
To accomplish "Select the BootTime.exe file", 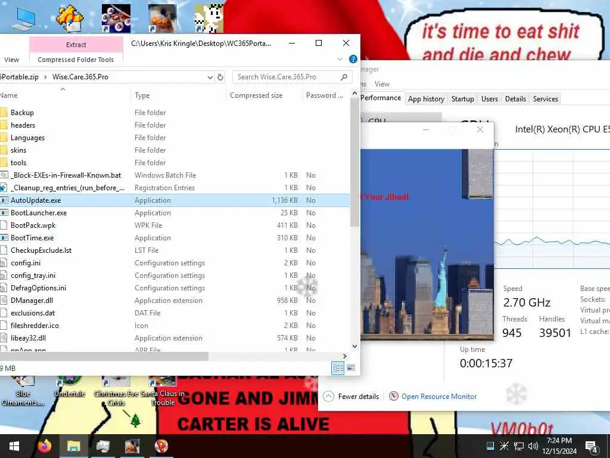I will point(175,237).
